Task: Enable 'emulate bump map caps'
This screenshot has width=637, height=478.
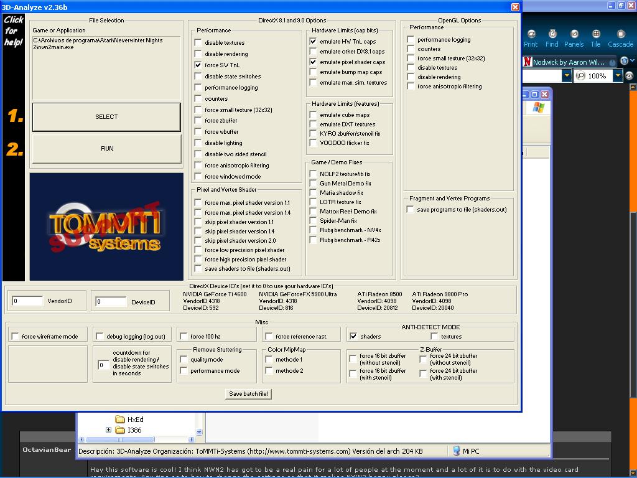Action: coord(314,72)
